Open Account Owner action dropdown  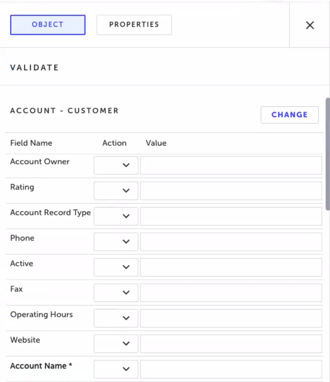click(x=116, y=165)
